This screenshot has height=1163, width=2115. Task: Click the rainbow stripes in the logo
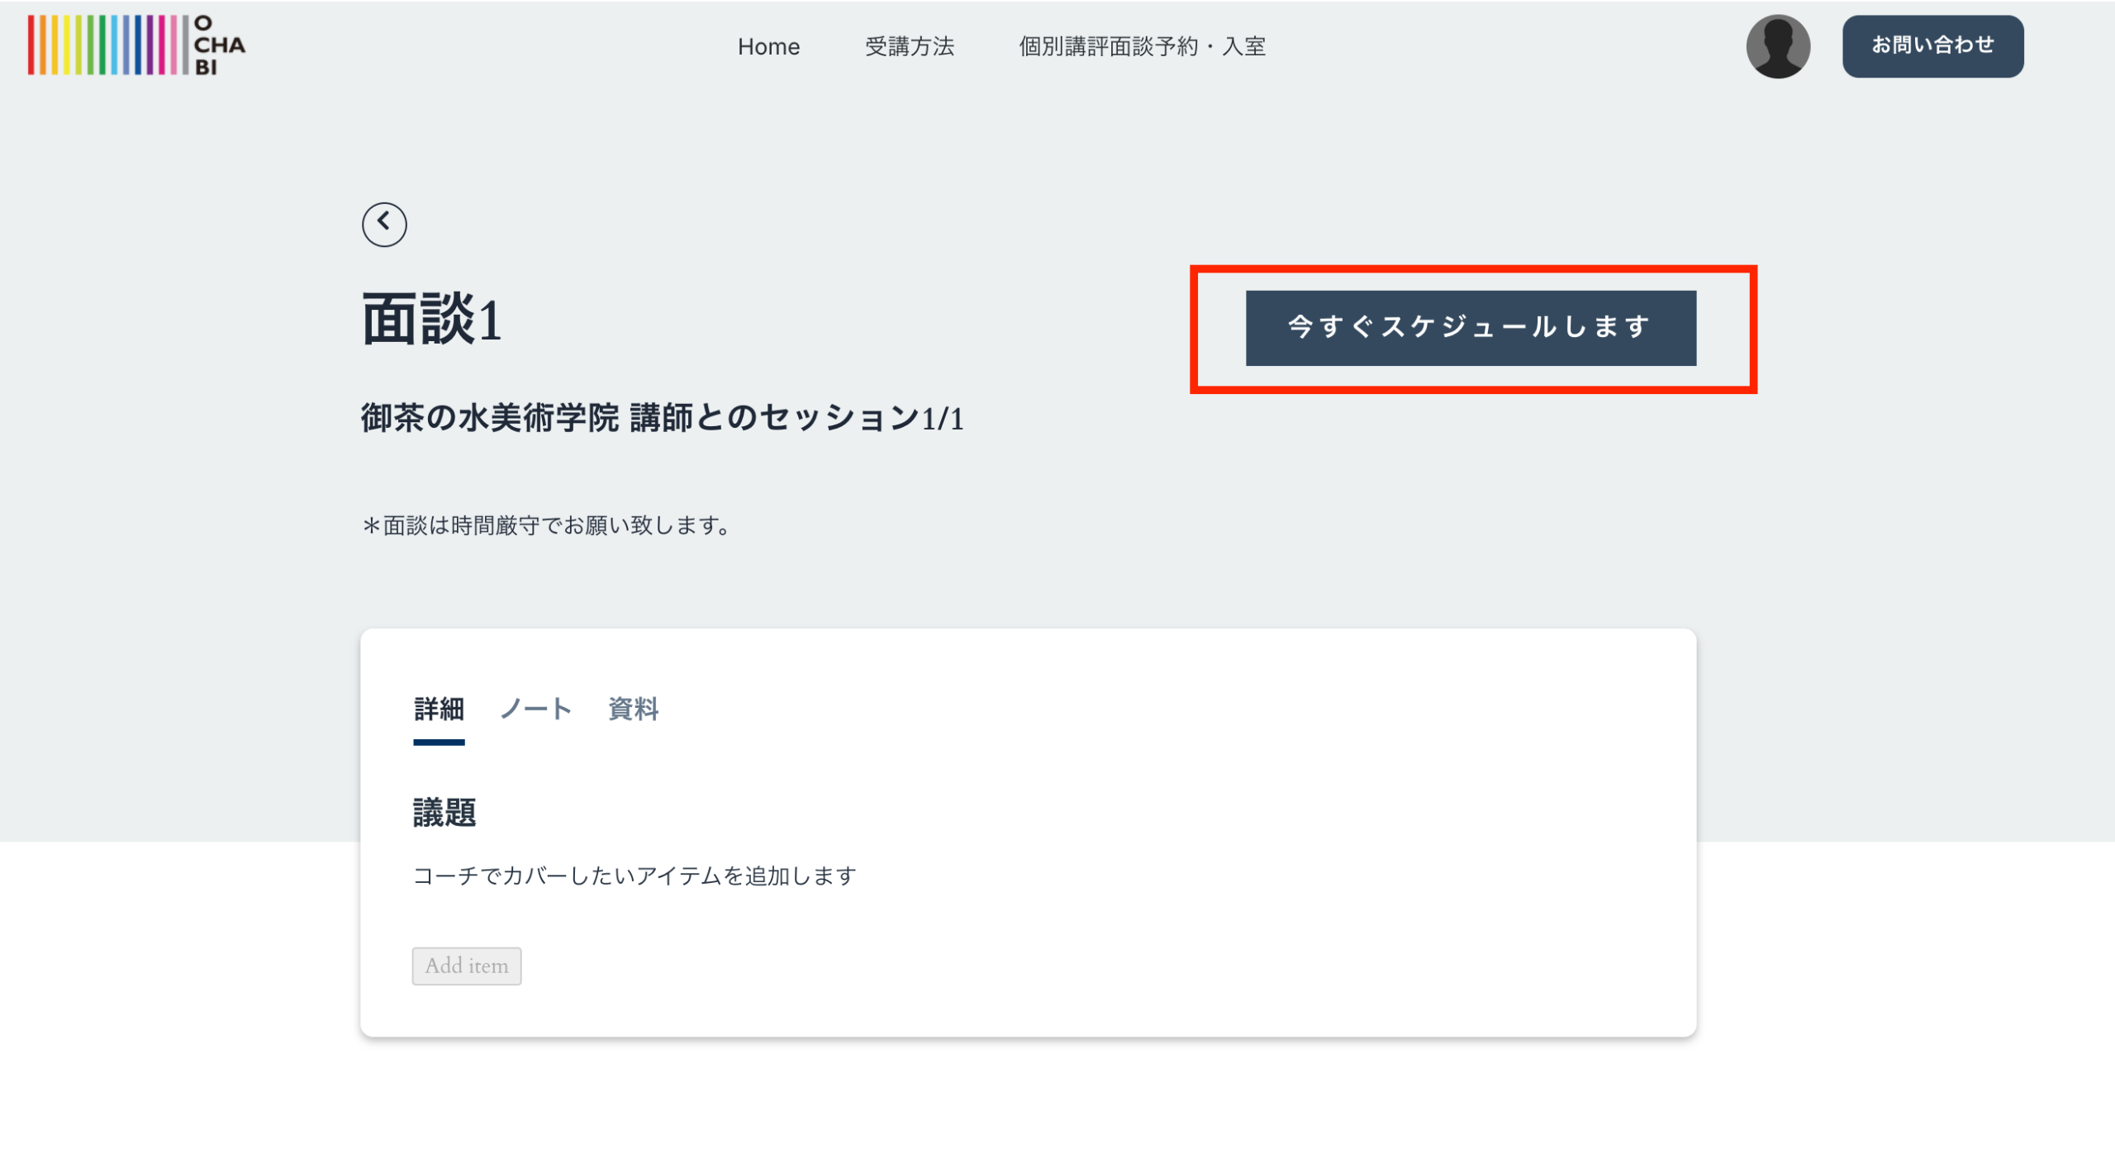point(107,45)
